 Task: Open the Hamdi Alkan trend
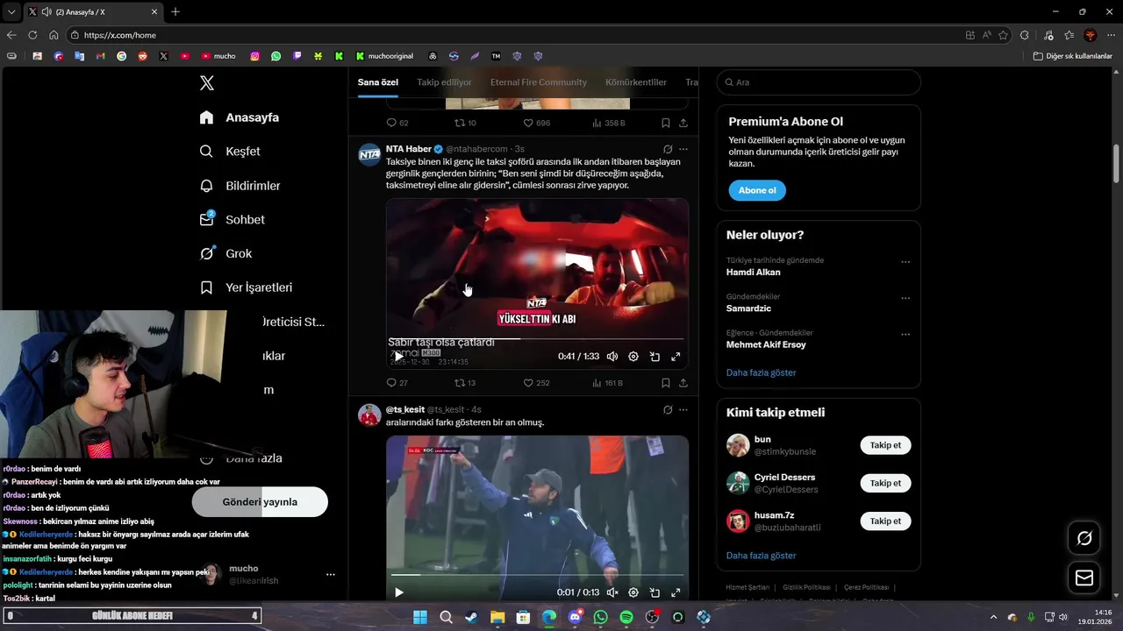pyautogui.click(x=753, y=273)
